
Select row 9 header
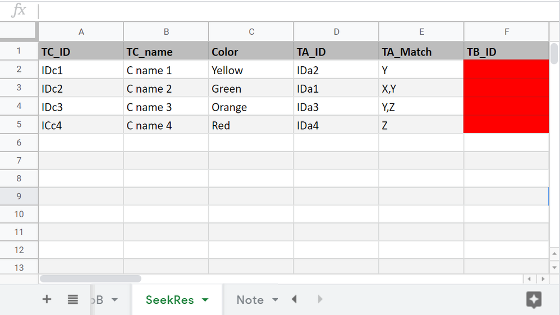(19, 196)
